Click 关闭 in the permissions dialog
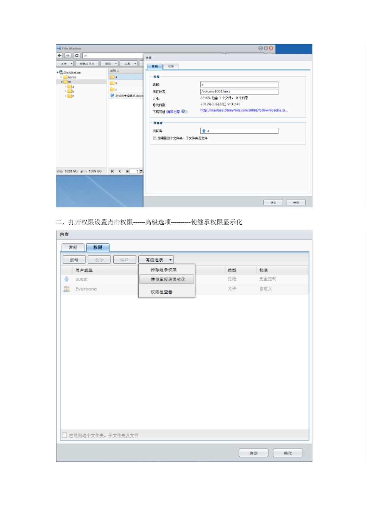Image resolution: width=366 pixels, height=518 pixels. pos(287,453)
